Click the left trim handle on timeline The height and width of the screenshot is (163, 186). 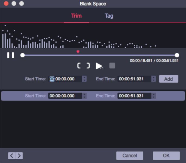pos(23,55)
